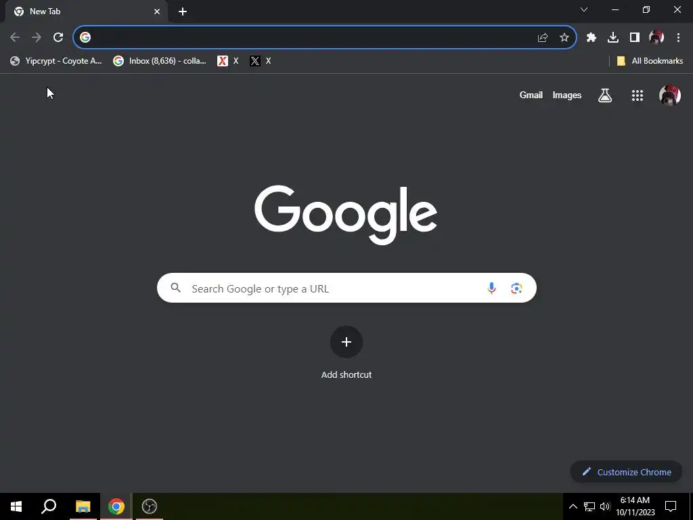The image size is (693, 520).
Task: Open the Chrome profile avatar in toolbar
Action: [x=656, y=38]
